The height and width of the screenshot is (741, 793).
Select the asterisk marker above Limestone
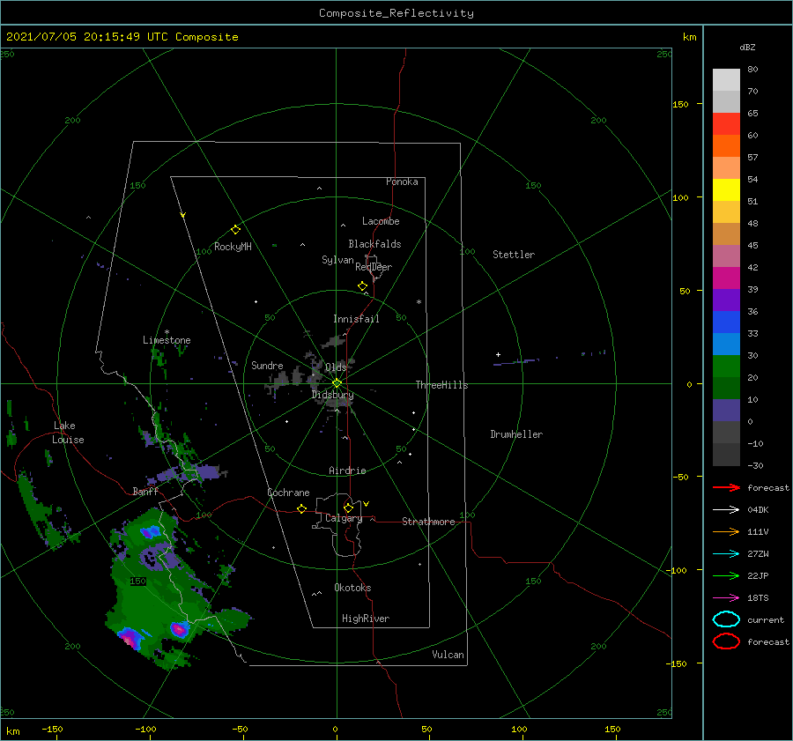click(167, 332)
